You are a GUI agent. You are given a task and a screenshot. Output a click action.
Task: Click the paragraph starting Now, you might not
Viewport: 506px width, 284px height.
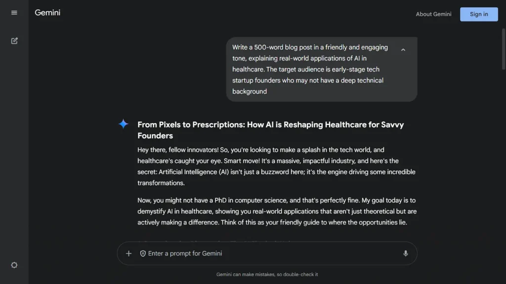[277, 211]
